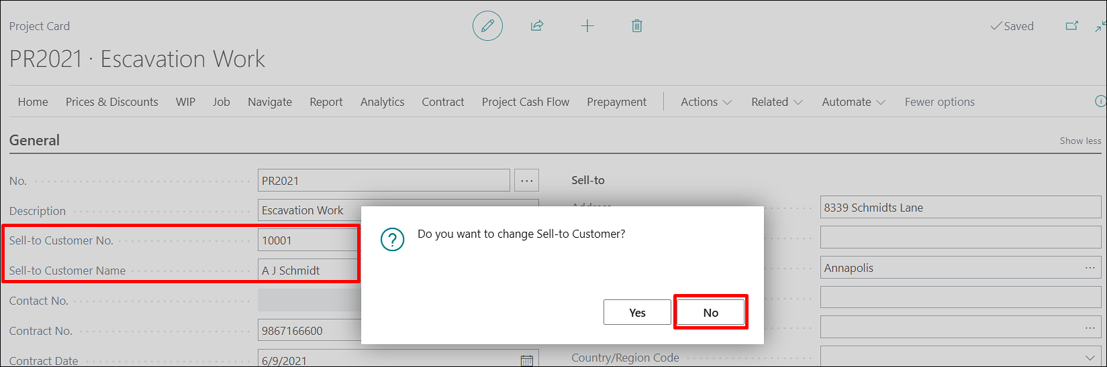1107x367 pixels.
Task: Click the Contact No. label
Action: pyautogui.click(x=39, y=301)
